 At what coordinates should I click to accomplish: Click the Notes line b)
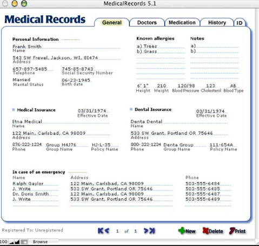click(x=215, y=51)
